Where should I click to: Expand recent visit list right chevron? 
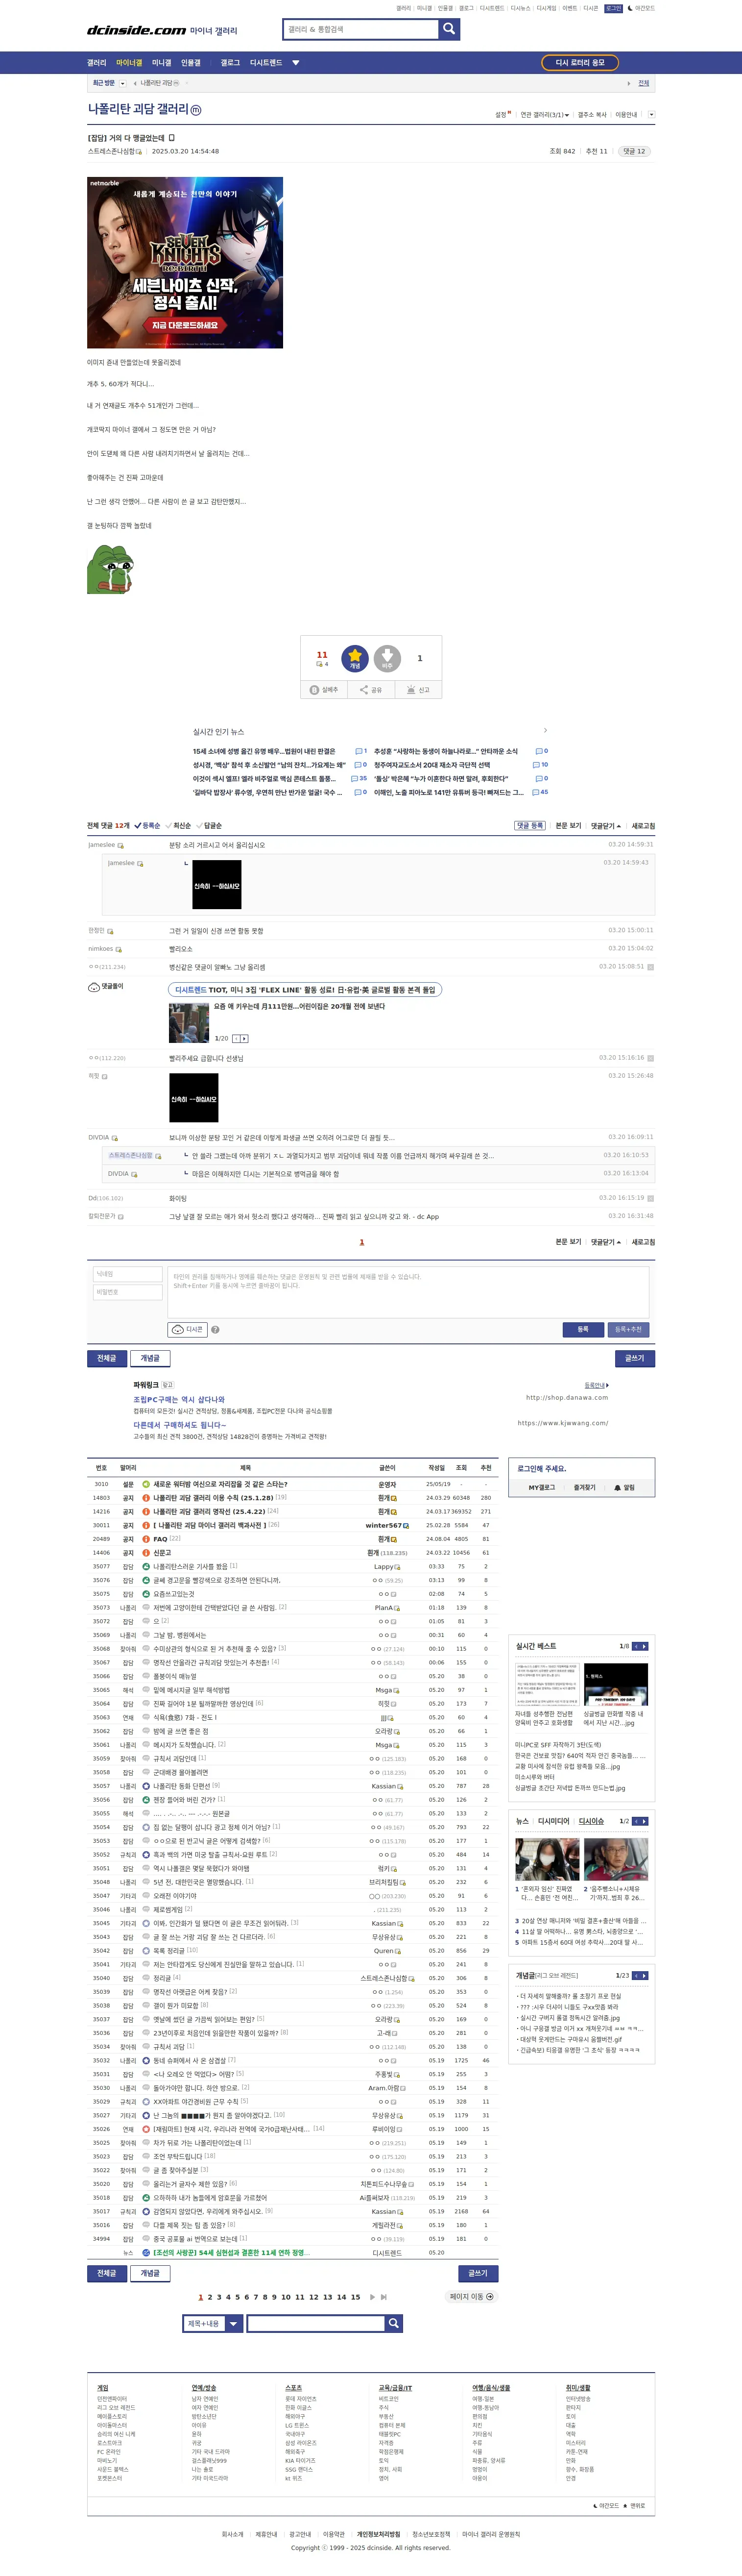(x=628, y=83)
